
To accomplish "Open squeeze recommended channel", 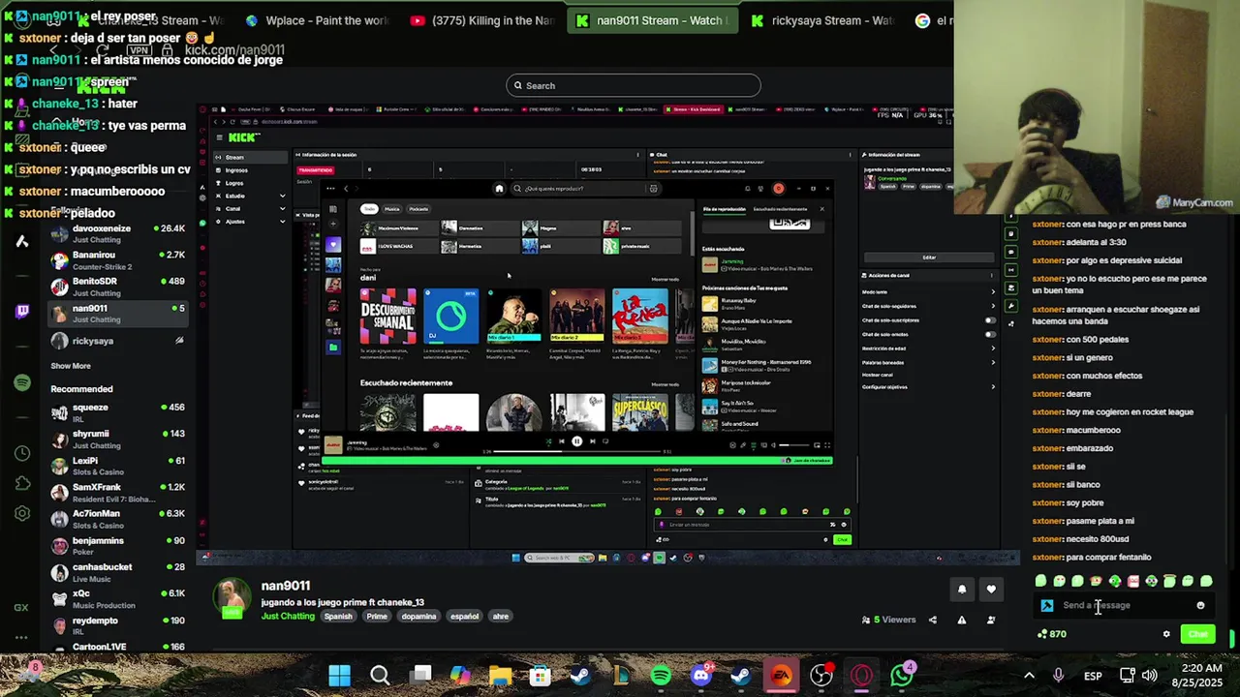I will tap(117, 412).
